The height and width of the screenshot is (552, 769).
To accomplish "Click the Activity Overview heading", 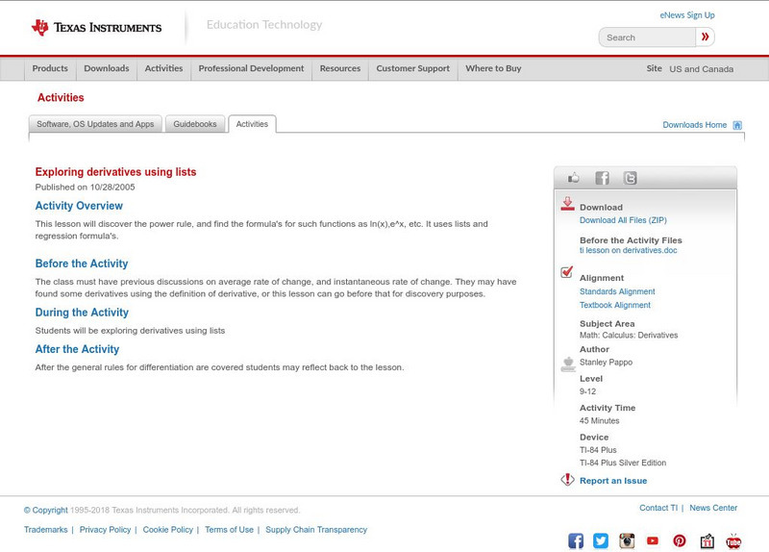I will pos(79,206).
